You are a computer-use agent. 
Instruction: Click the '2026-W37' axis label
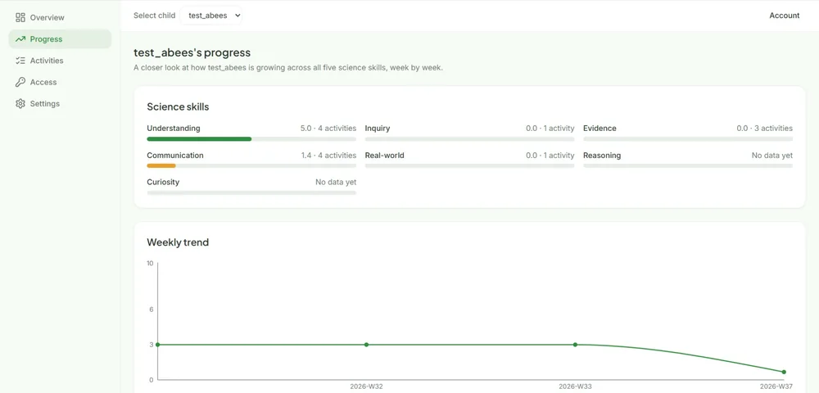(776, 386)
